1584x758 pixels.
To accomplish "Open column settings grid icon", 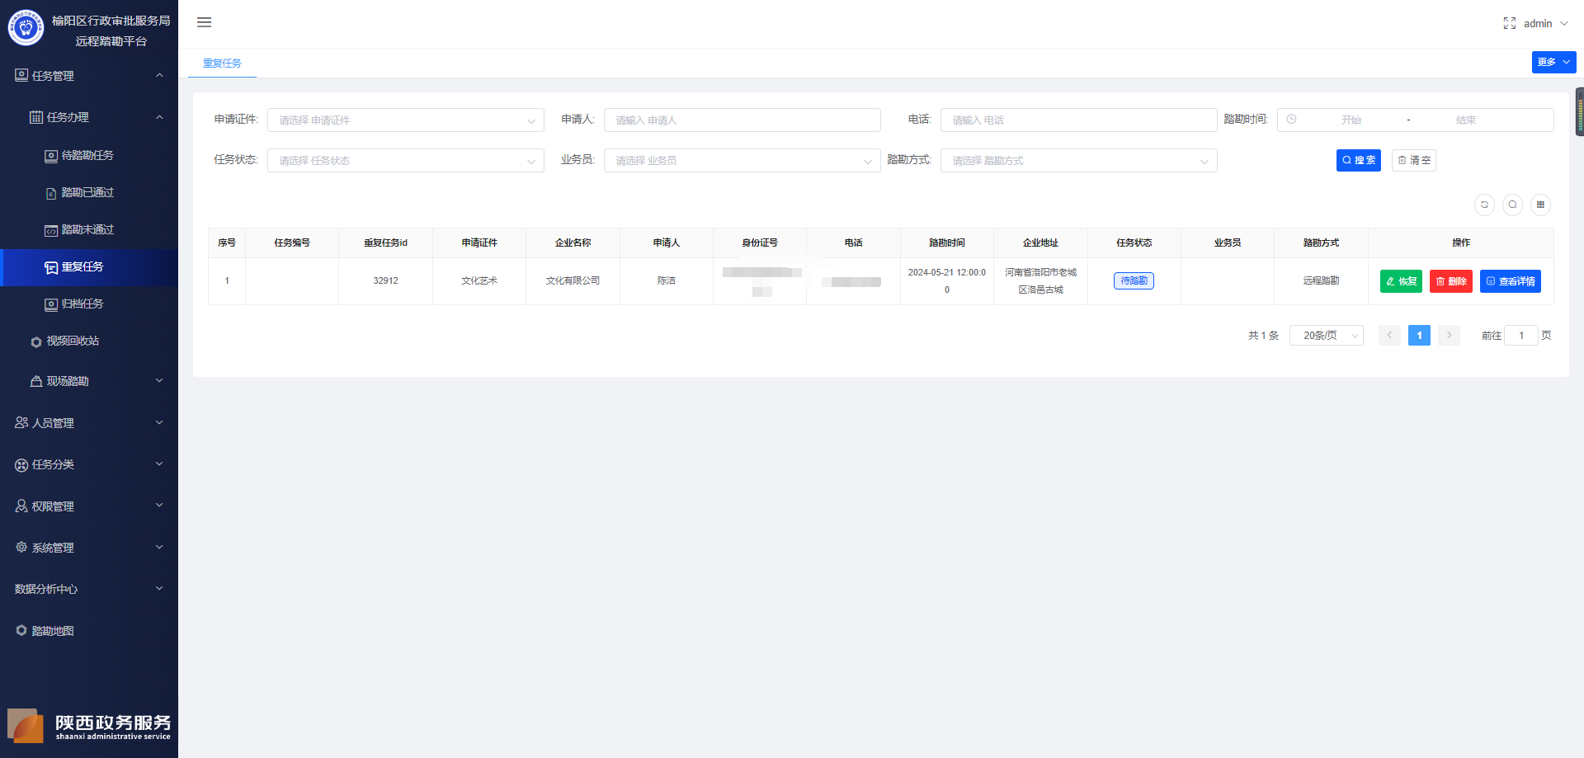I will [1540, 205].
